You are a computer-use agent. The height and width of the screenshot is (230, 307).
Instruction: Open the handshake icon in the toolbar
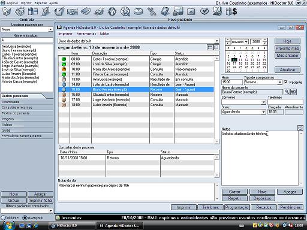[73, 11]
